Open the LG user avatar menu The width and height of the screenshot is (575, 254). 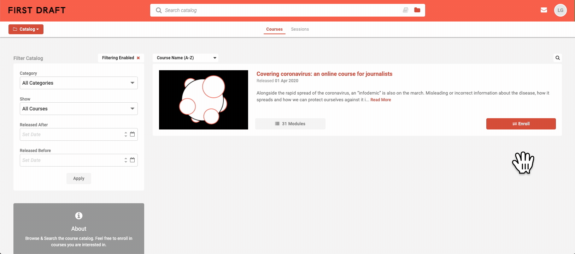coord(560,10)
